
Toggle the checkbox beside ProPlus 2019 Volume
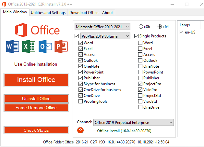tap(77, 36)
